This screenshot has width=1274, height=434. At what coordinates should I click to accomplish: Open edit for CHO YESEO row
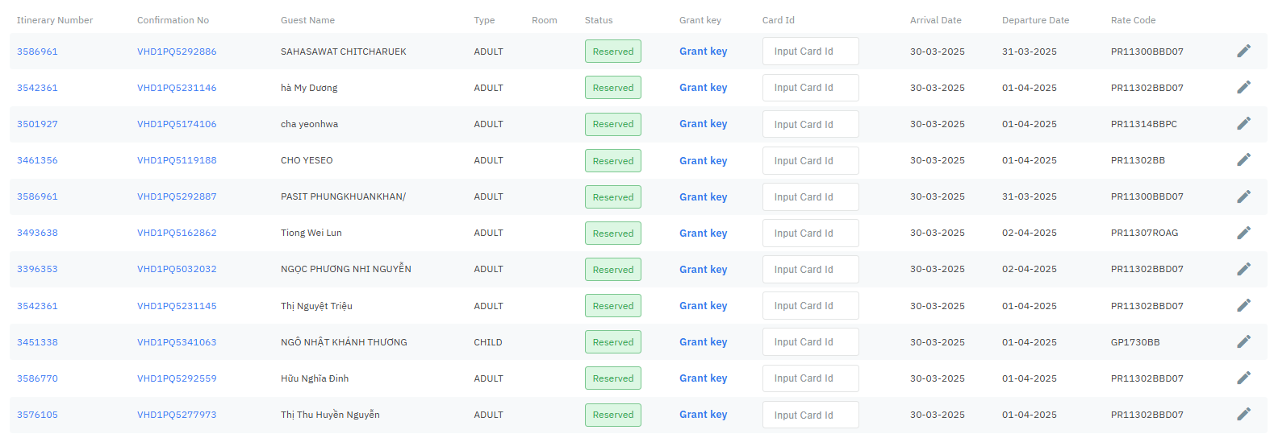[x=1243, y=160]
